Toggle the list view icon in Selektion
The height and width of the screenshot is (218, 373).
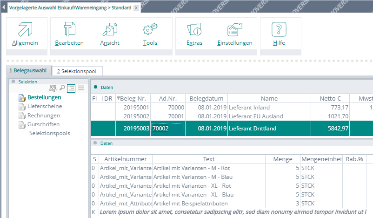(x=81, y=88)
